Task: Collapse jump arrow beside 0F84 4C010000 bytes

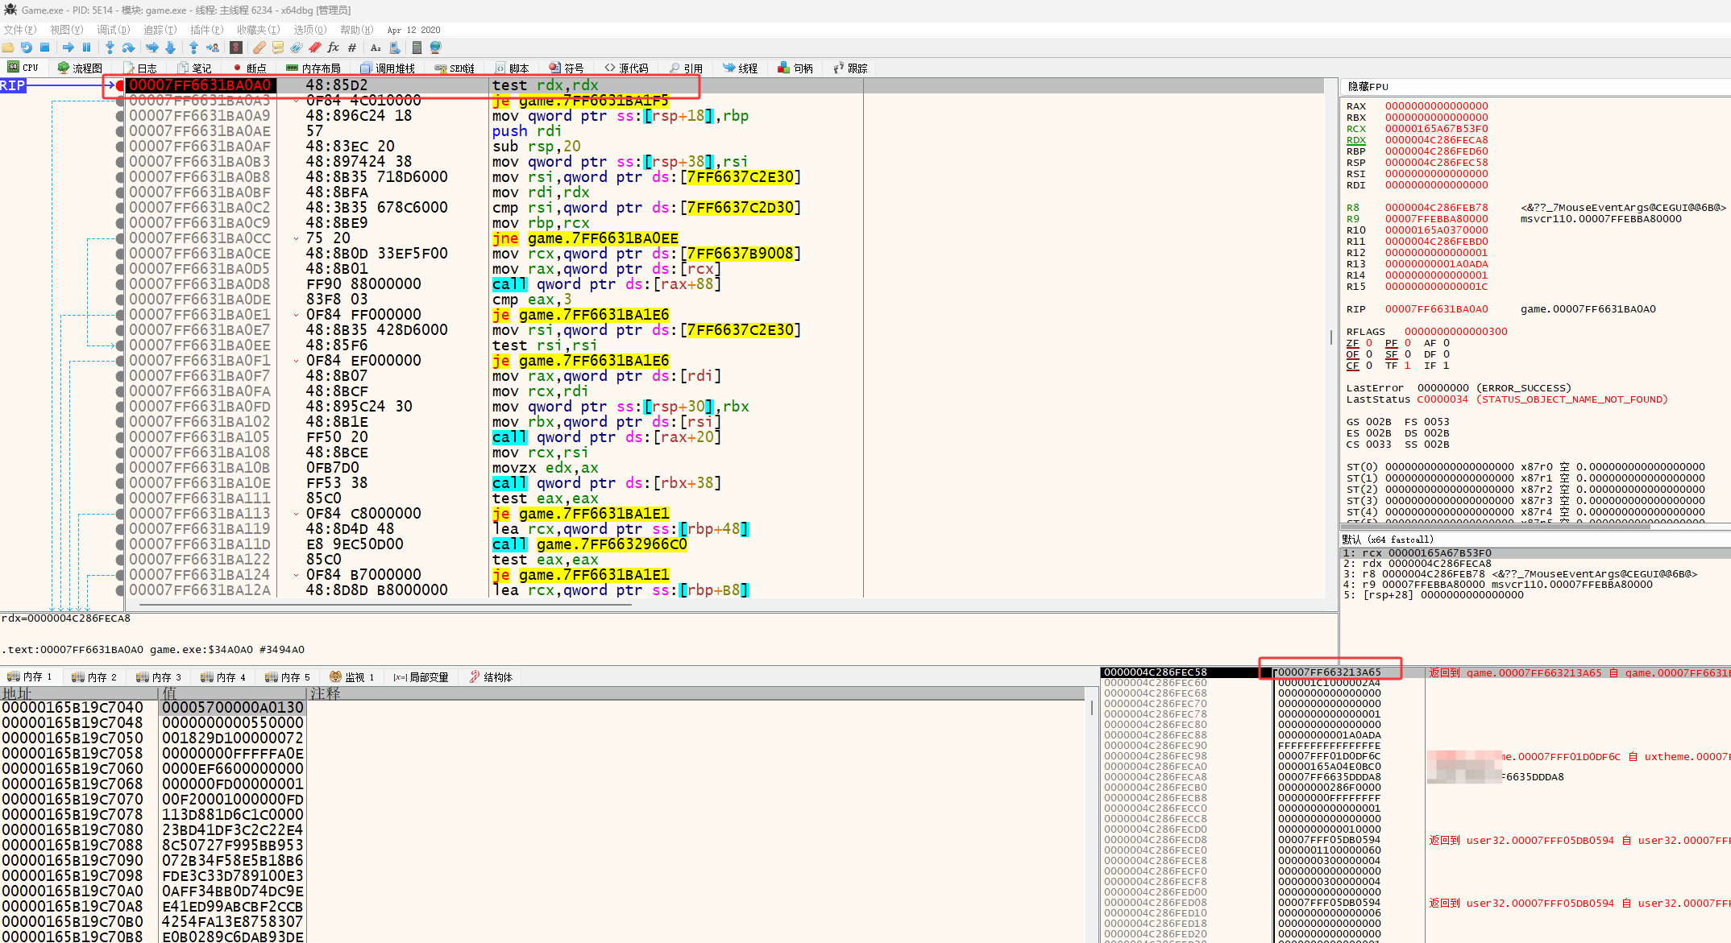Action: pos(297,101)
